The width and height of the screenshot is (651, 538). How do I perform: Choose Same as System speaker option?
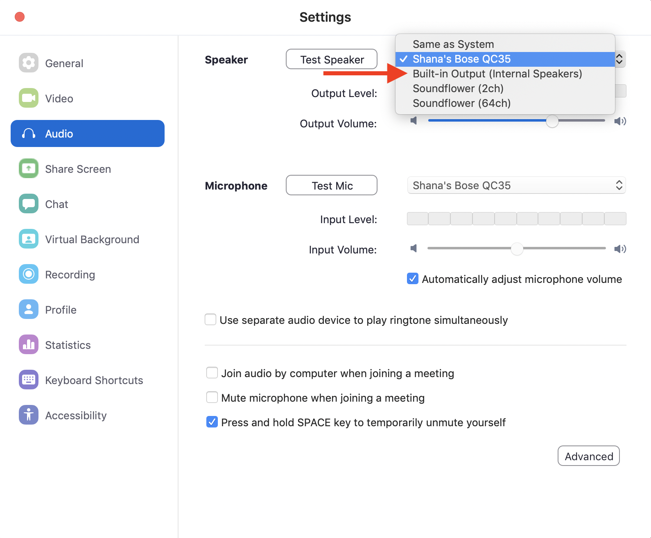click(505, 44)
